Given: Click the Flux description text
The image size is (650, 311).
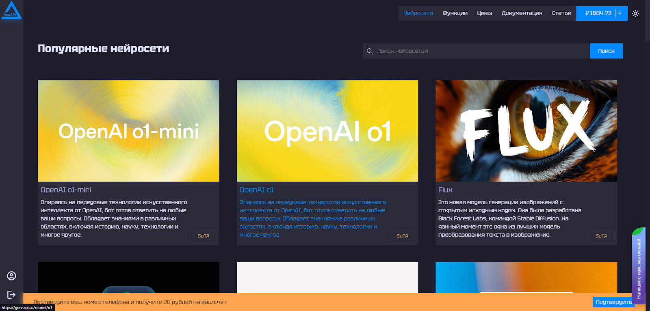Looking at the screenshot, I should [x=510, y=218].
